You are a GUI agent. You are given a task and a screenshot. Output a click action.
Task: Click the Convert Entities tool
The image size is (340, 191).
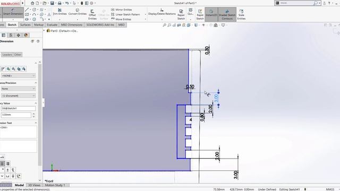pos(78,12)
